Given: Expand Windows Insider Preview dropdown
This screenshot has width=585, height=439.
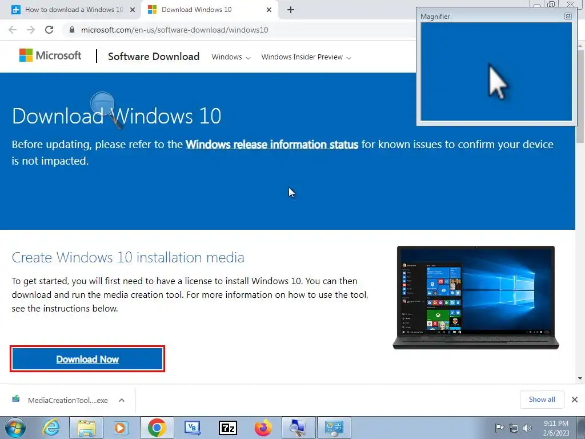Looking at the screenshot, I should click(306, 57).
